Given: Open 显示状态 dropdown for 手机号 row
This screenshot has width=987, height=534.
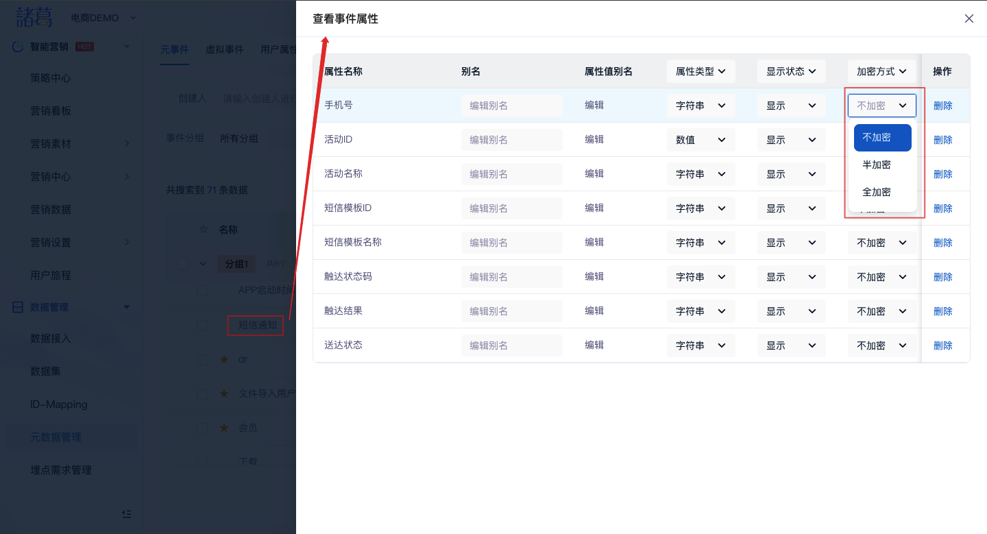Looking at the screenshot, I should (791, 106).
